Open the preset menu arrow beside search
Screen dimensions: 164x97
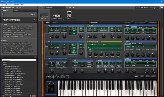(x=43, y=8)
